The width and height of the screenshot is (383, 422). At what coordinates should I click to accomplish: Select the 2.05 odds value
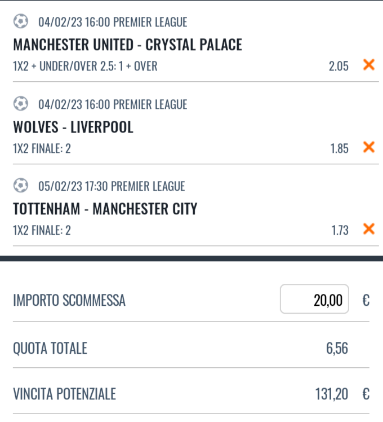(339, 66)
